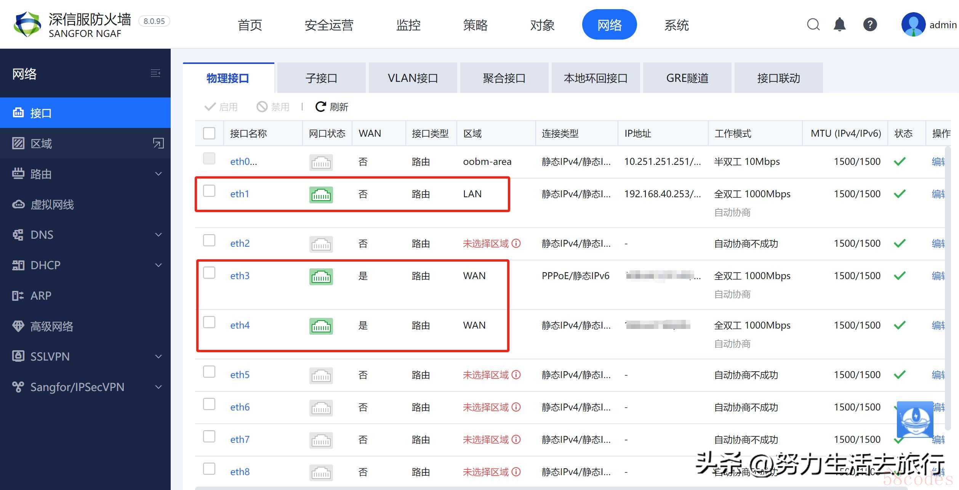Open the eth3 interface link

tap(240, 276)
